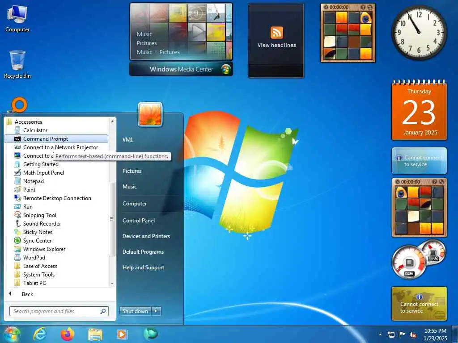Screen dimensions: 458x343
Task: Click the Search programs and files box
Action: click(59, 311)
